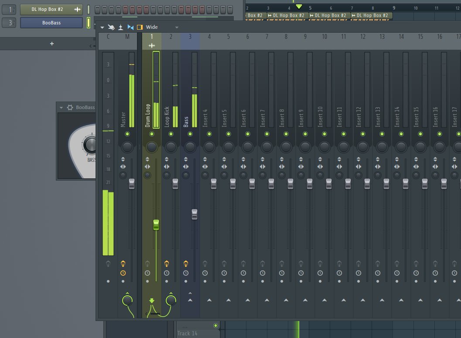Mute the Bass mixer track

click(x=190, y=134)
